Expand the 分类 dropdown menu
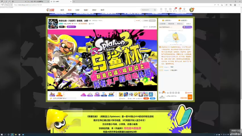Screen dimensions: 242x136 pos(77,10)
